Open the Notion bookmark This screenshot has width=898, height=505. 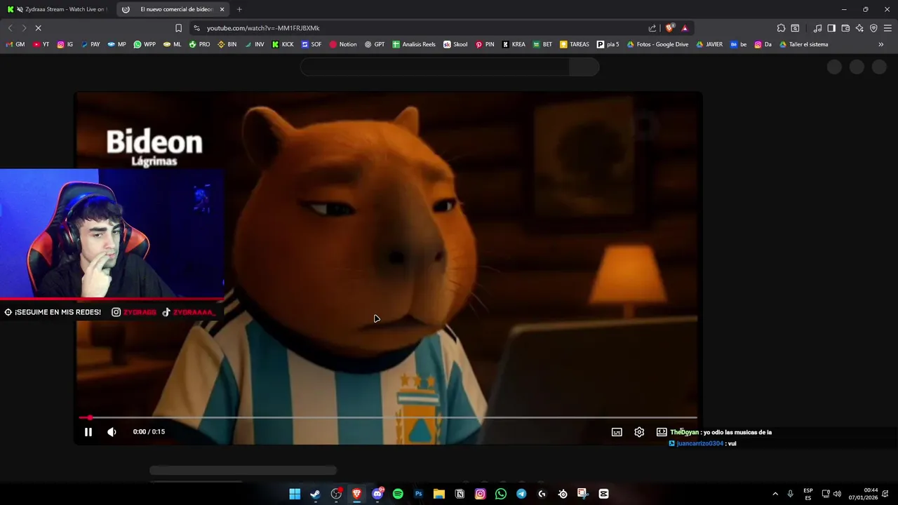(x=343, y=44)
